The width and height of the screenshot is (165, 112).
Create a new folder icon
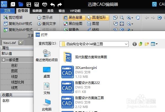point(147,44)
